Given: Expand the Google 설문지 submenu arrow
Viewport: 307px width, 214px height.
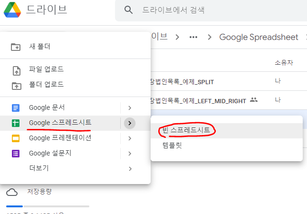Looking at the screenshot, I should click(x=130, y=154).
